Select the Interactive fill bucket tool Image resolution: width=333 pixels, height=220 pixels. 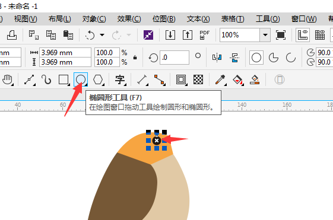237,80
